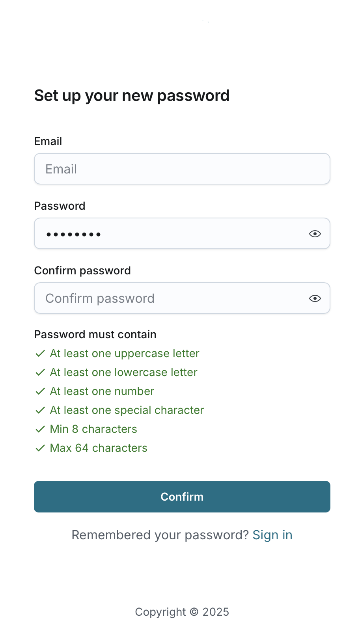Click the 'Remembered your password?' text
358x626 pixels.
(160, 535)
